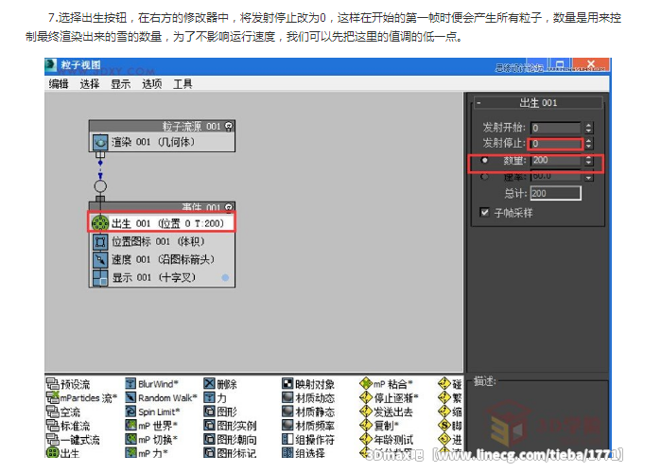
Task: Open the 选项 menu
Action: click(151, 84)
